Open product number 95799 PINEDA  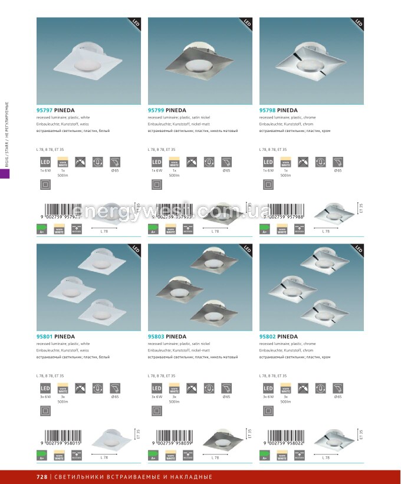[x=167, y=110]
